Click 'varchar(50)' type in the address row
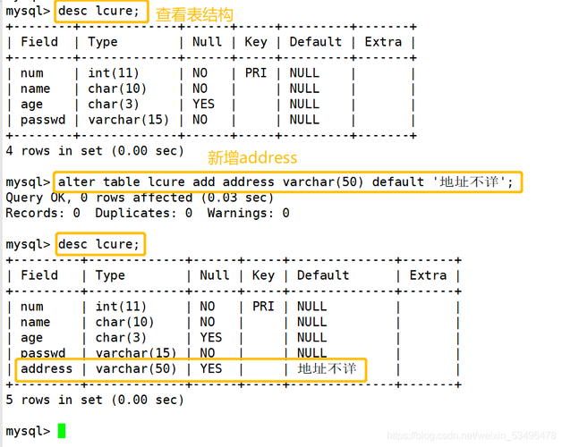The image size is (562, 447). [136, 368]
